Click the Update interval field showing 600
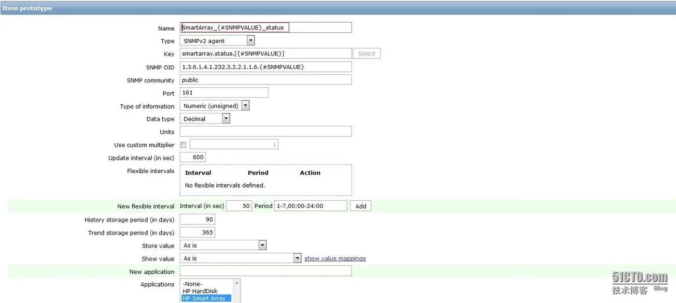The height and width of the screenshot is (303, 676). [x=192, y=157]
